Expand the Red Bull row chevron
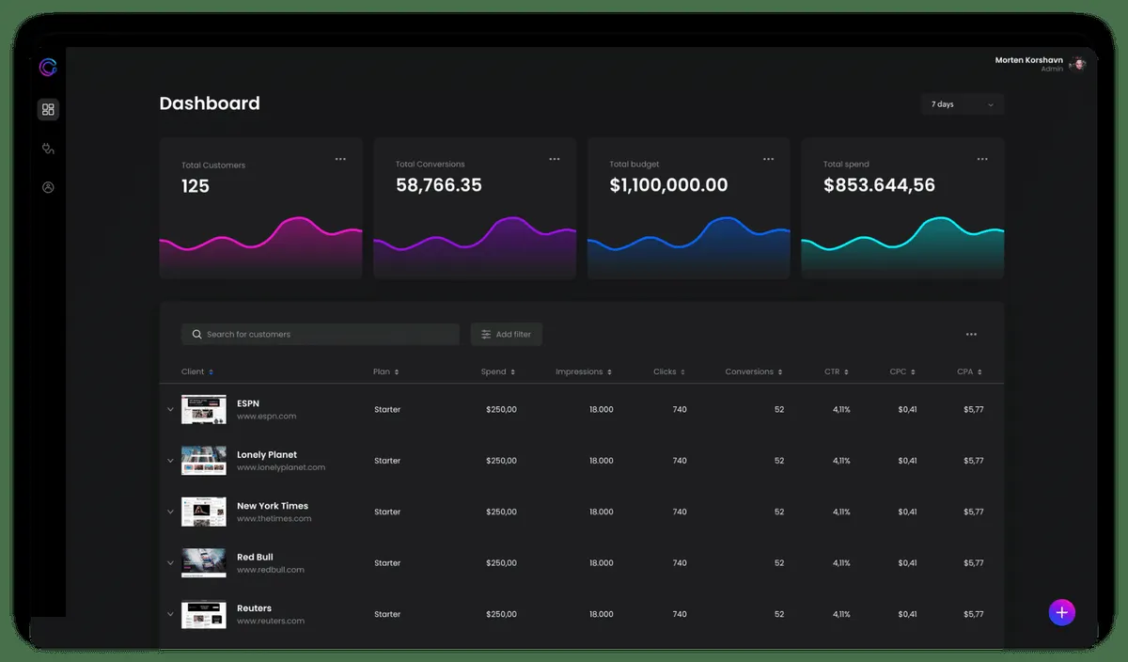This screenshot has width=1128, height=662. [x=170, y=563]
